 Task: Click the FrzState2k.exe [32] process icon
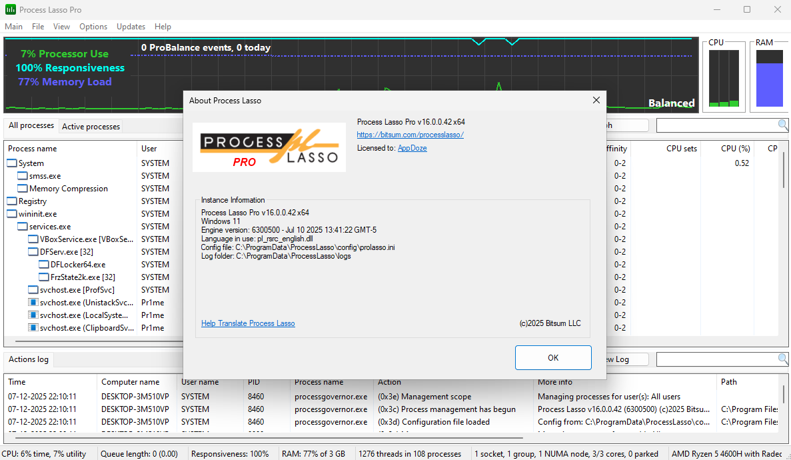click(x=43, y=277)
